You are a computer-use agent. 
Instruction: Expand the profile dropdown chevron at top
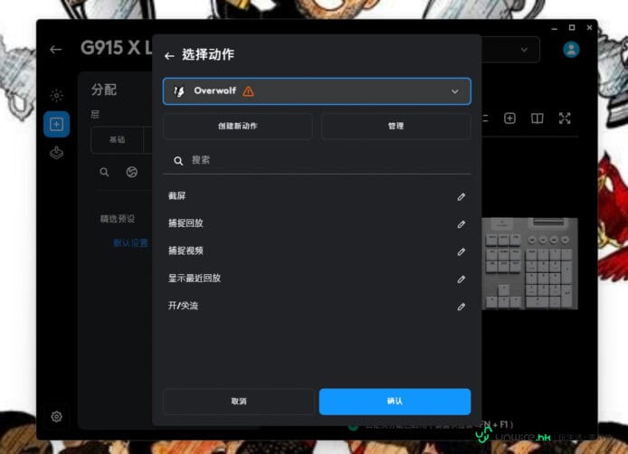click(x=525, y=50)
